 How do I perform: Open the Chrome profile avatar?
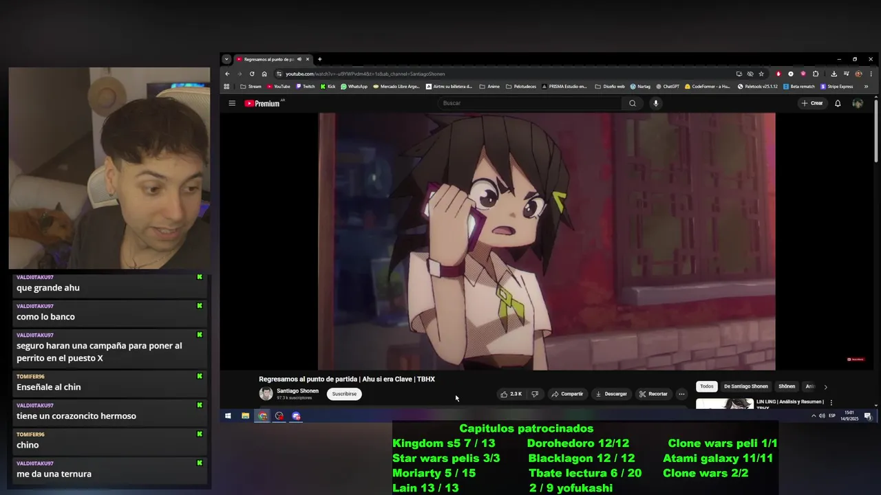pyautogui.click(x=858, y=74)
